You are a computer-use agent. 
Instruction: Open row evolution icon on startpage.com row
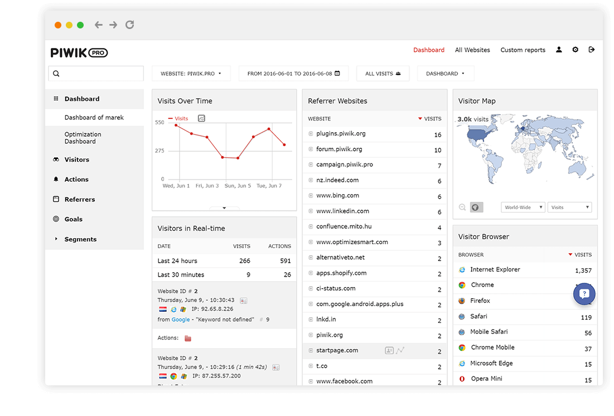click(x=400, y=351)
